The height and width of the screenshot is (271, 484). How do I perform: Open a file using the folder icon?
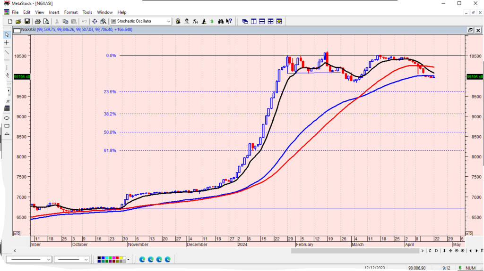tap(18, 21)
